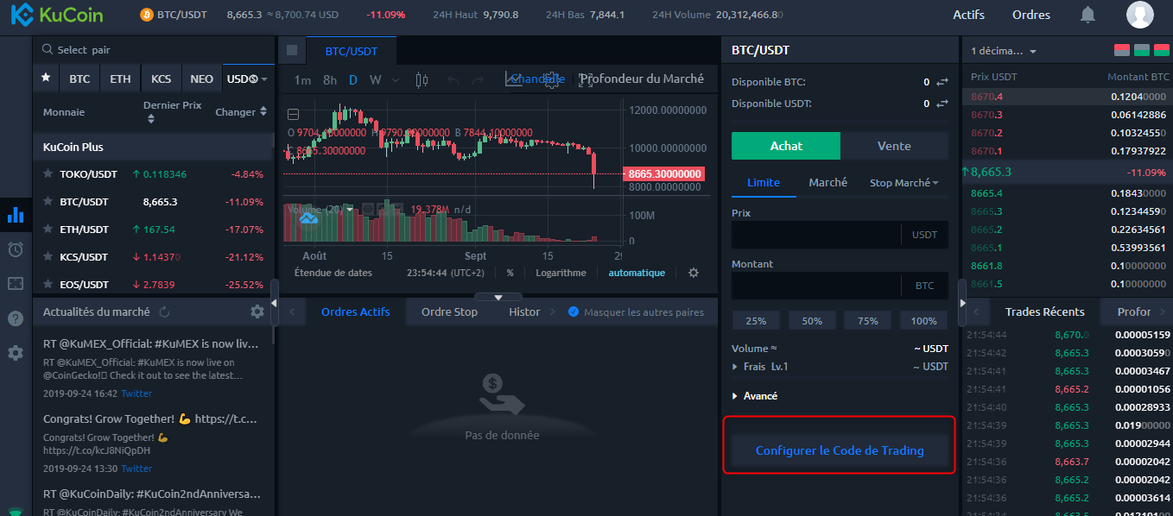This screenshot has height=516, width=1173.
Task: Open market news settings gear
Action: click(x=257, y=311)
